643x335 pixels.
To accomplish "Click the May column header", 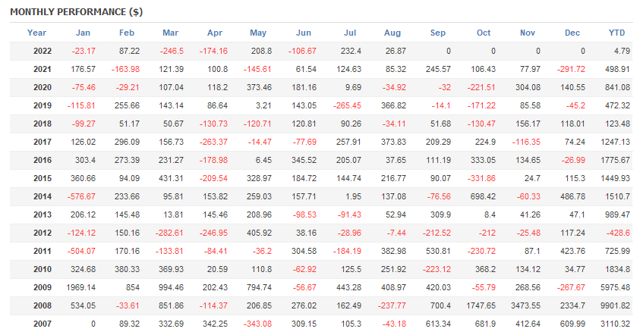I will coord(259,33).
